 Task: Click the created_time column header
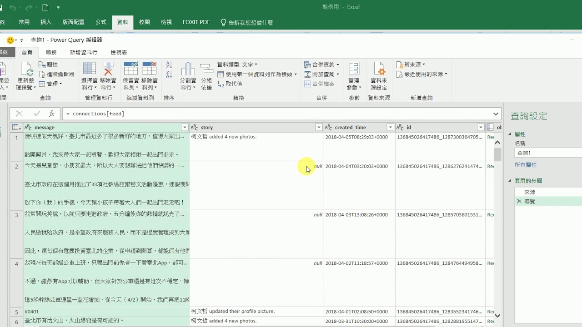click(359, 128)
